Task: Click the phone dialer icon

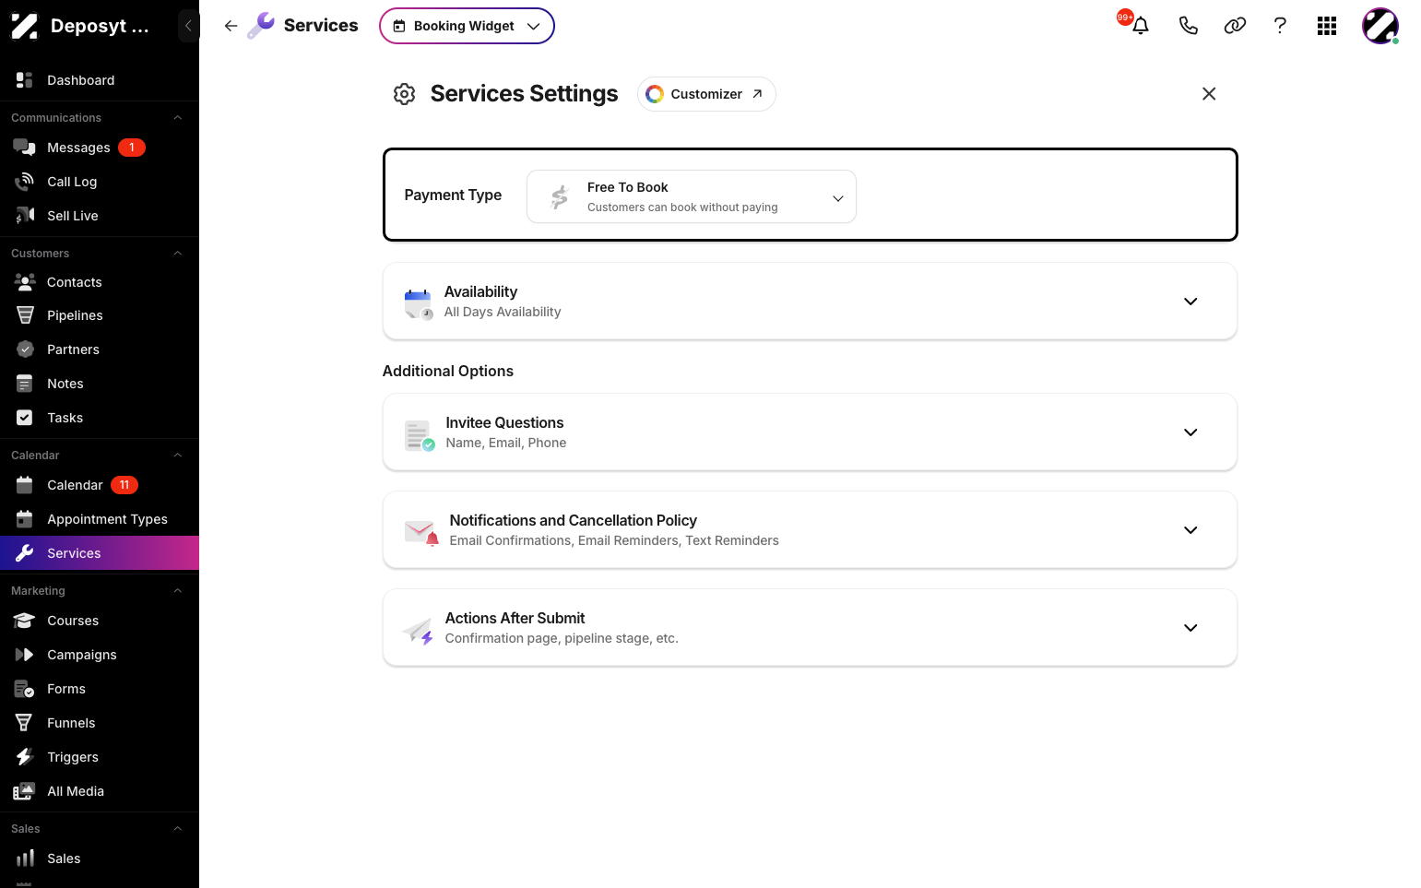Action: point(1188,26)
